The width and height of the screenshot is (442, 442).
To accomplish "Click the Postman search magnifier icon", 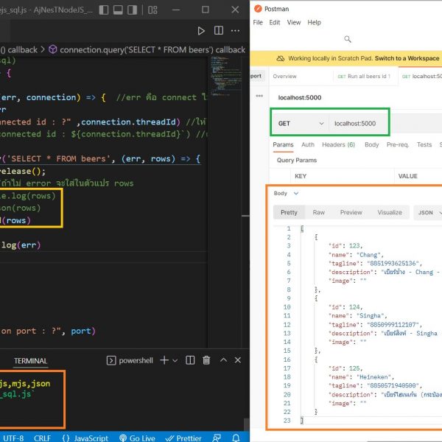I will point(347,39).
